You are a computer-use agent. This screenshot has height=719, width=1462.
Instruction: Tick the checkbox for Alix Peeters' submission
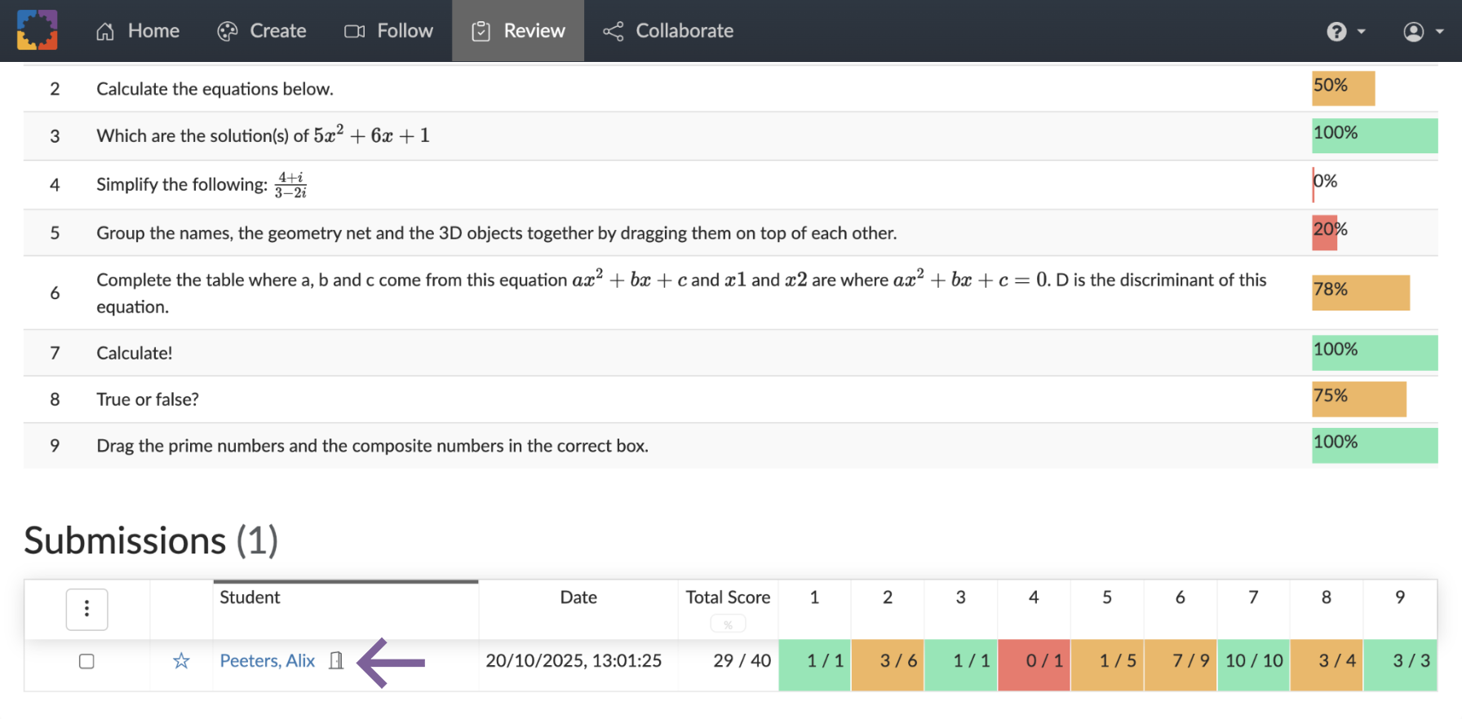click(86, 661)
